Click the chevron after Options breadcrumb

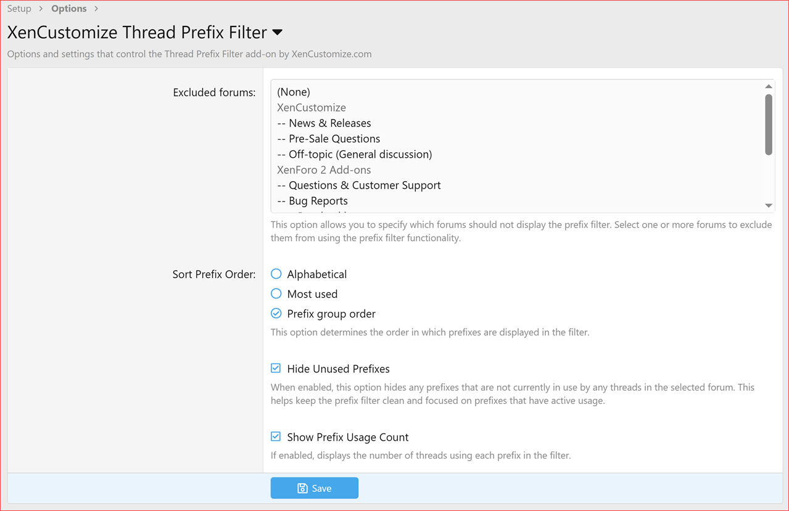coord(96,9)
